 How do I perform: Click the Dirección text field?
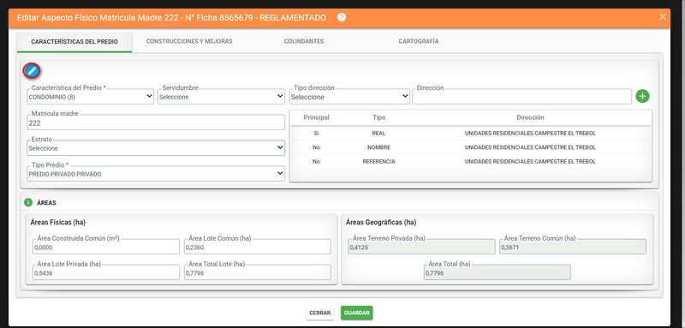521,97
